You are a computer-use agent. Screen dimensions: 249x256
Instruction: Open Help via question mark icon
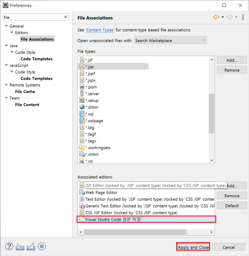click(9, 246)
